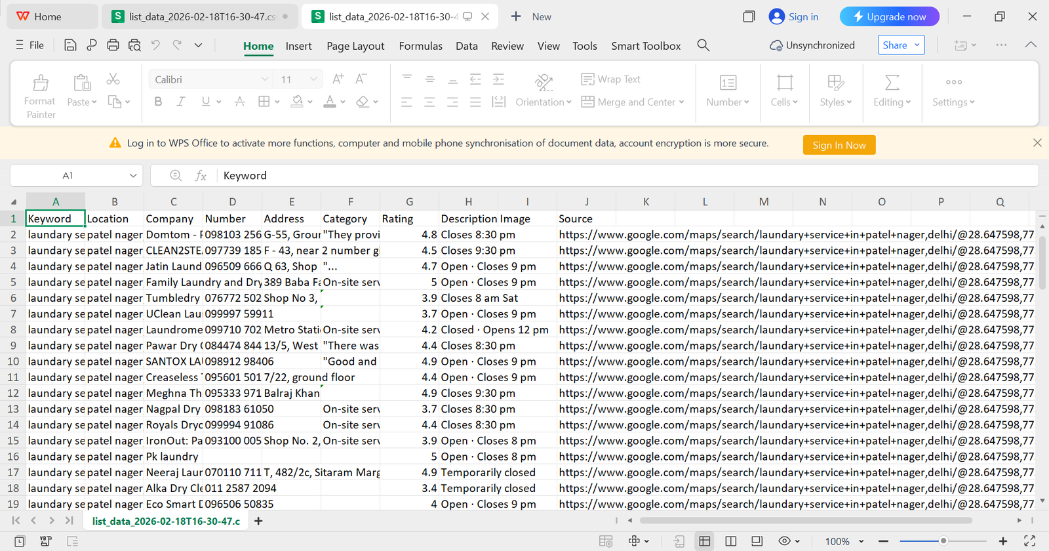Click the formula bar containing Keyword

590,176
